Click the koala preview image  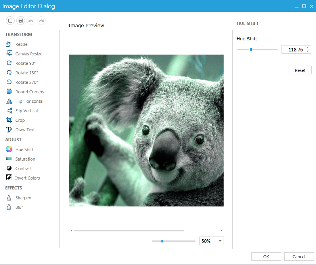click(x=146, y=130)
